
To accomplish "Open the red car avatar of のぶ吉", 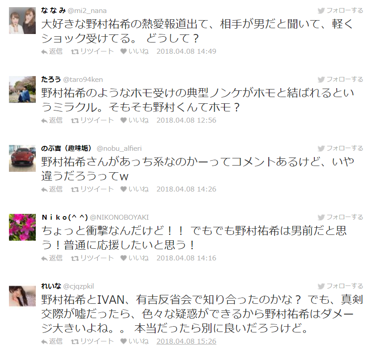I will 22,158.
